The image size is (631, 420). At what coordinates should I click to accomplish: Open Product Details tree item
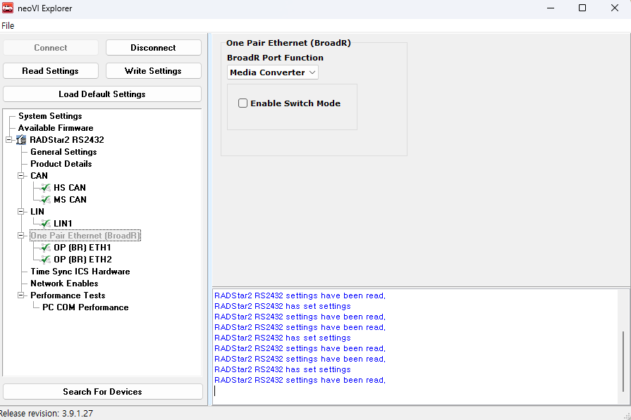pos(61,164)
